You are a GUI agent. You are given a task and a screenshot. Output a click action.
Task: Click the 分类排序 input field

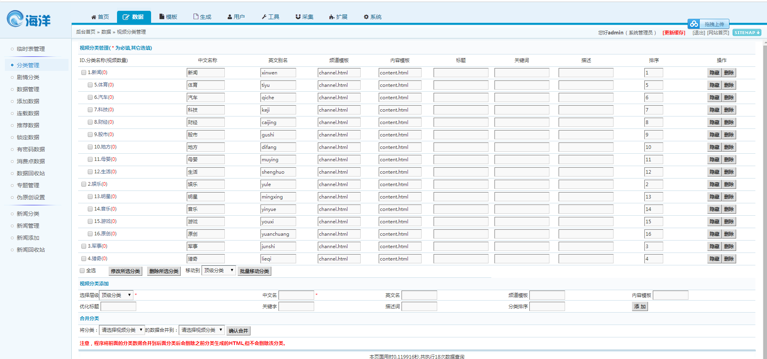click(547, 306)
